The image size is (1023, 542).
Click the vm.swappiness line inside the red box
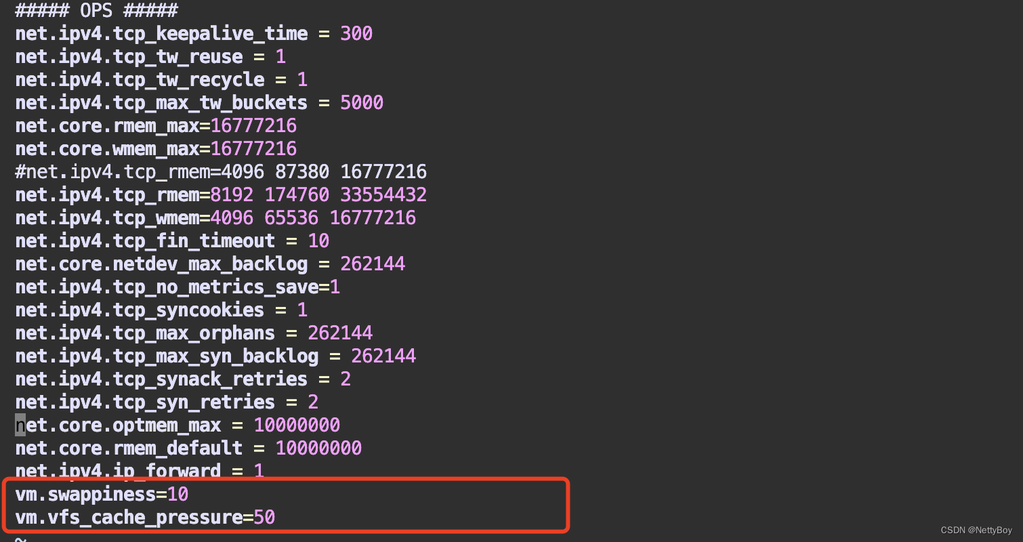pos(102,494)
